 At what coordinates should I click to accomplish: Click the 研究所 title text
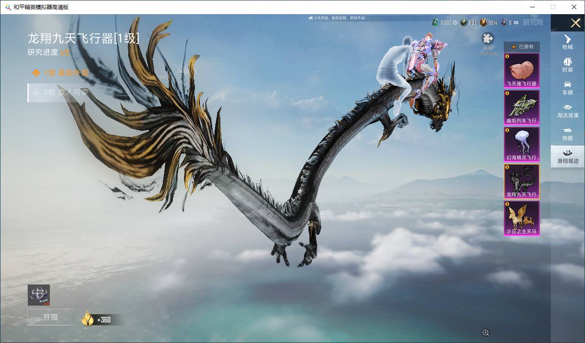(533, 22)
